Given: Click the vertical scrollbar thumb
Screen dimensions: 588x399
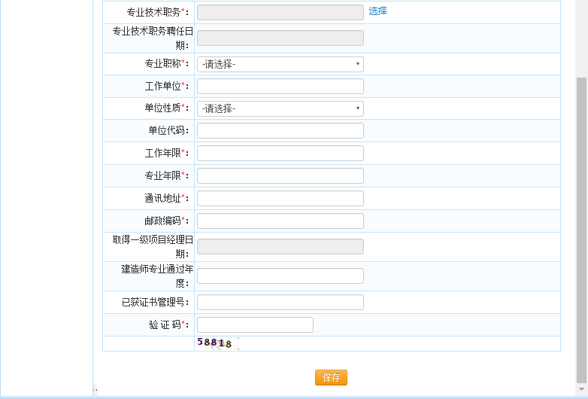Looking at the screenshot, I should tap(581, 226).
